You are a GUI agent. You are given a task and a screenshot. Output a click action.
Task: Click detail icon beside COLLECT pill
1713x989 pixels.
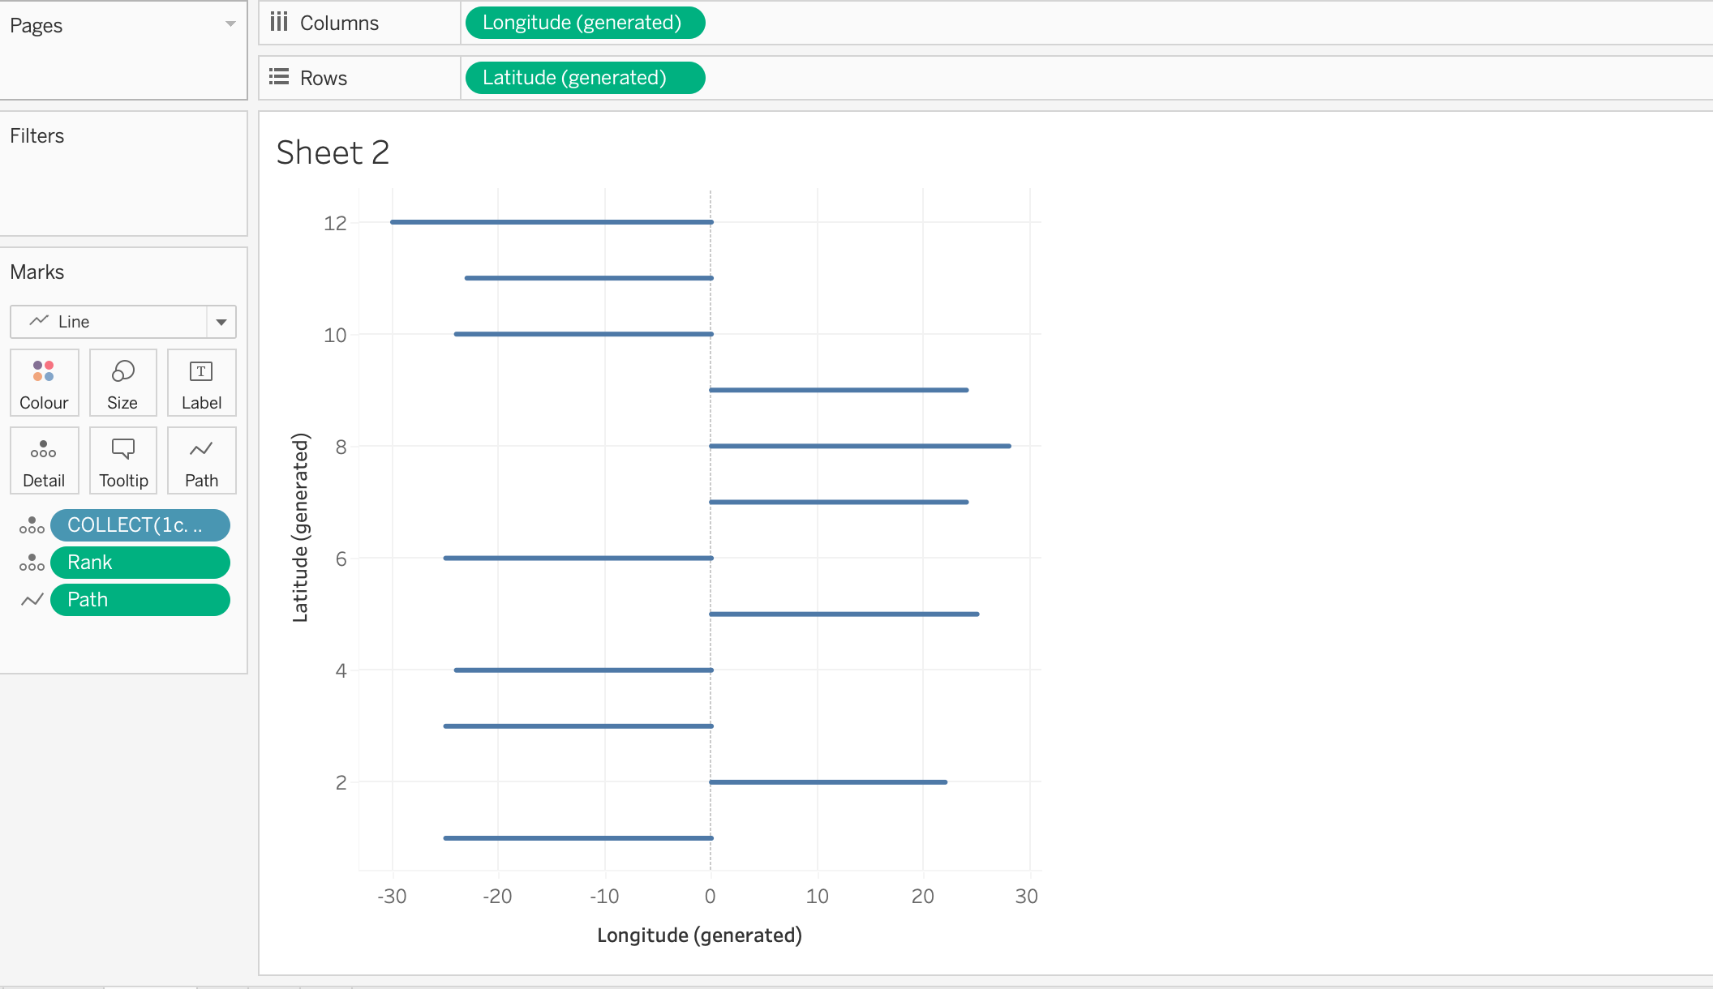click(x=32, y=525)
